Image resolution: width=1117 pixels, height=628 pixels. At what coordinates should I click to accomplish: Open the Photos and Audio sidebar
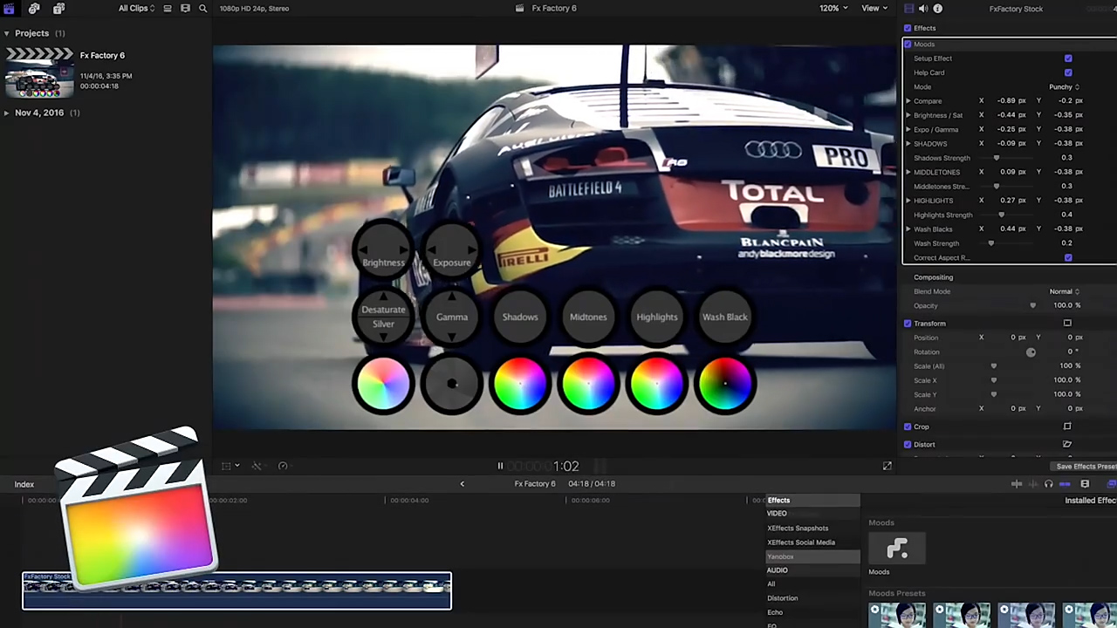[34, 9]
